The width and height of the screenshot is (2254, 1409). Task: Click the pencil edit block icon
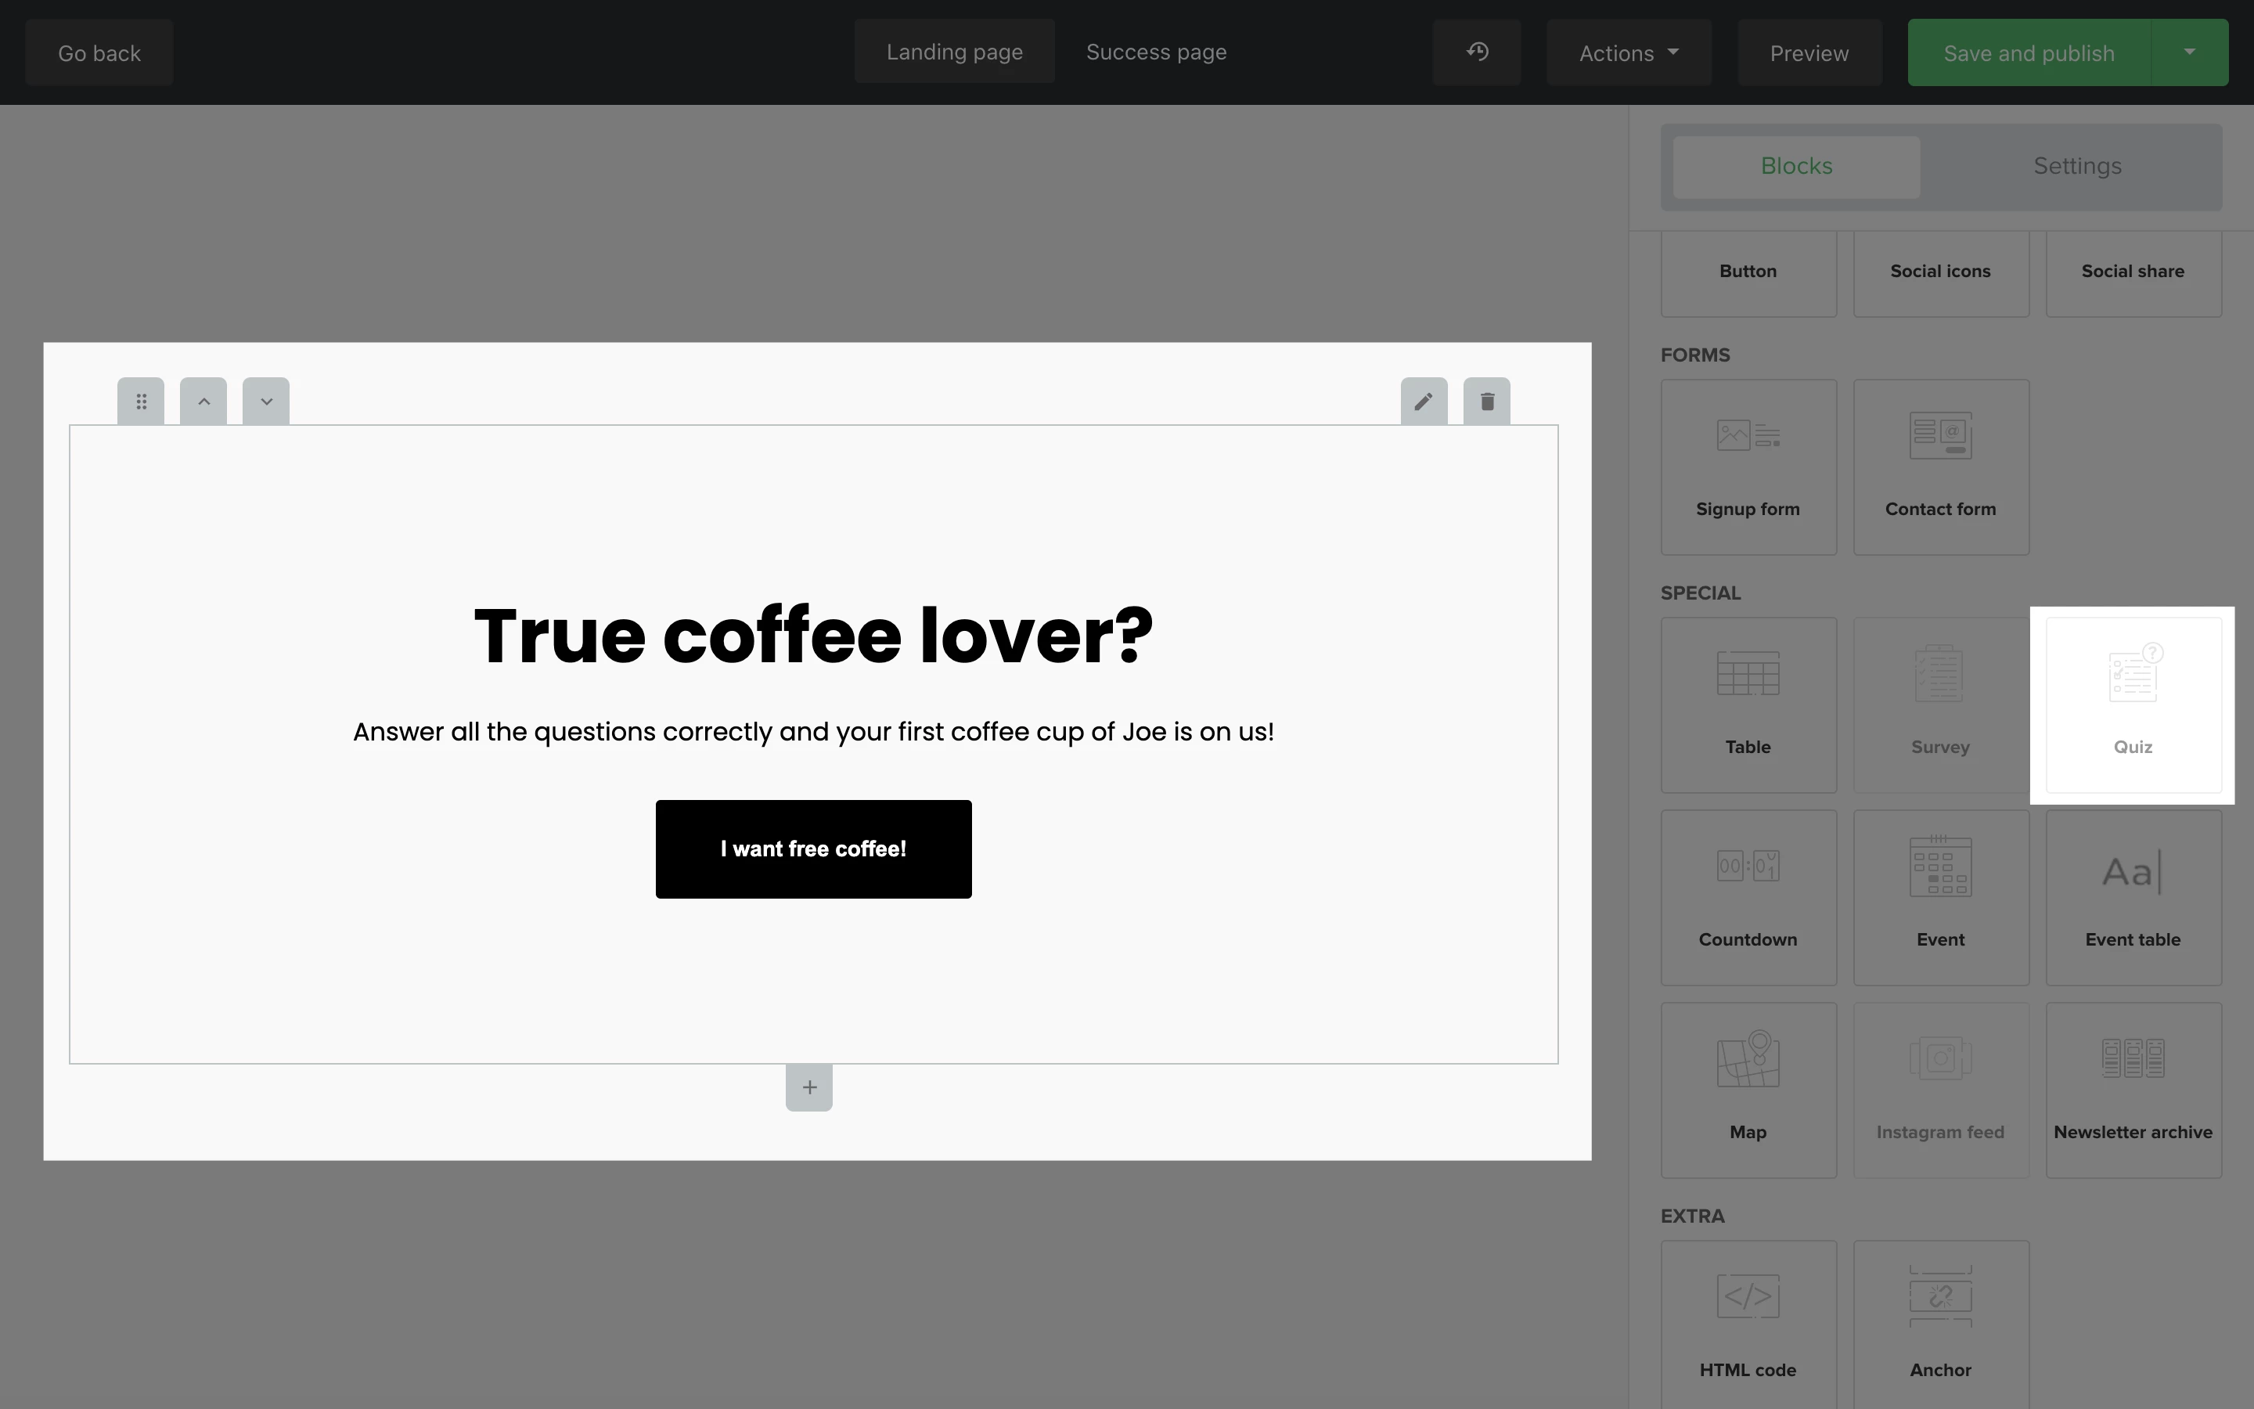click(1423, 402)
